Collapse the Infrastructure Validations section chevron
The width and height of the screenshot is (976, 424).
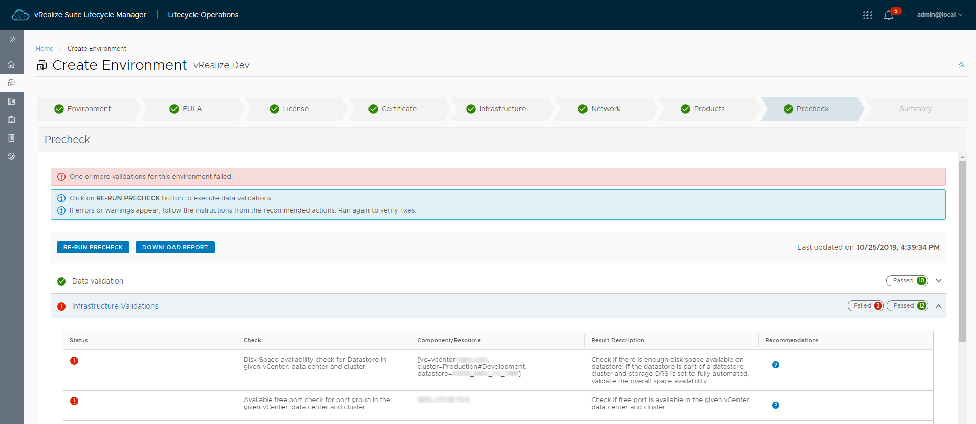(939, 306)
